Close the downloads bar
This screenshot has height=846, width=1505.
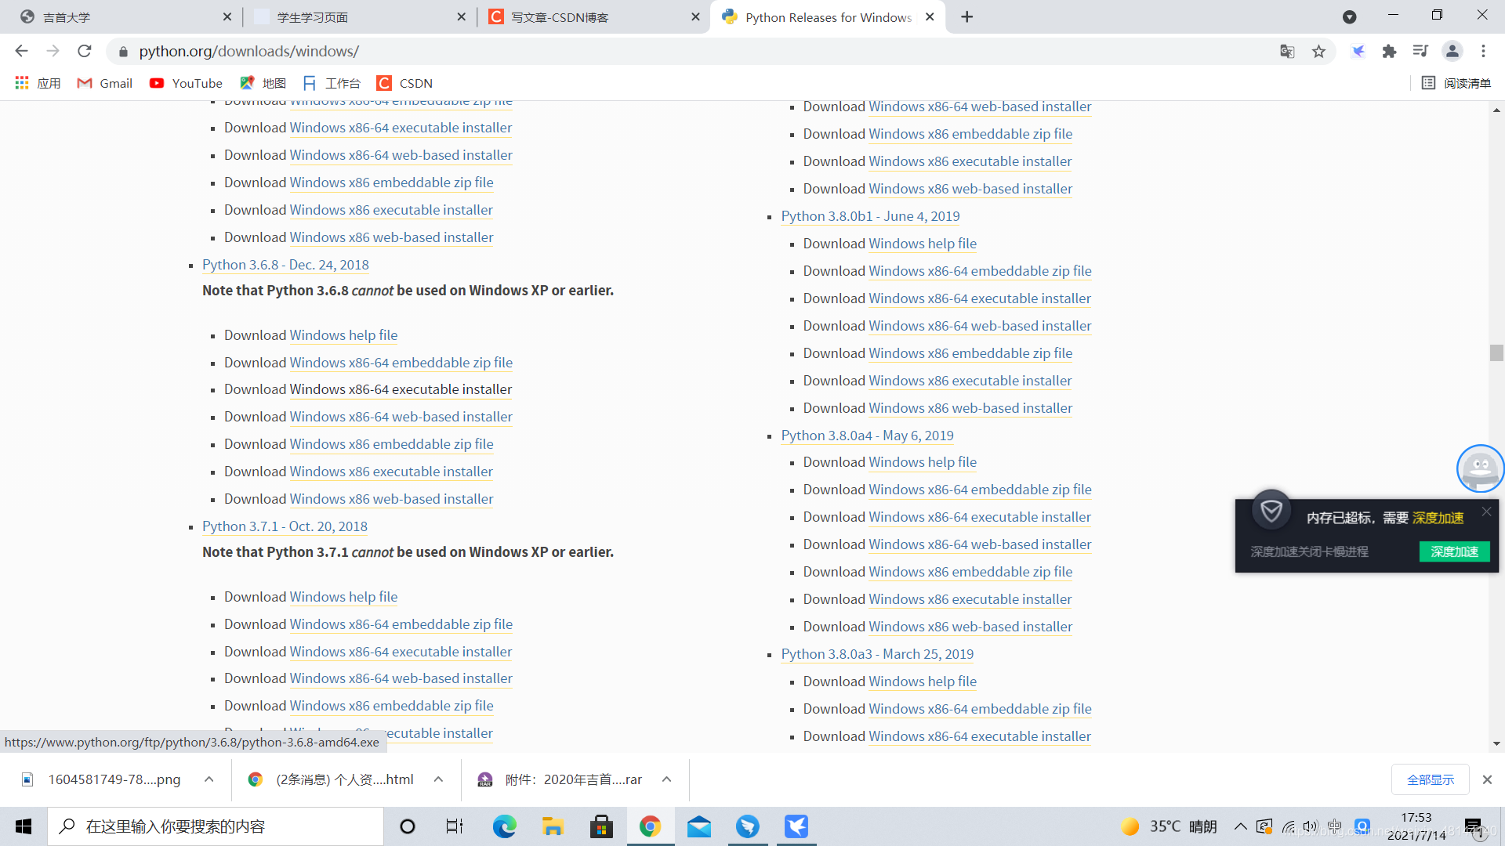(1487, 779)
